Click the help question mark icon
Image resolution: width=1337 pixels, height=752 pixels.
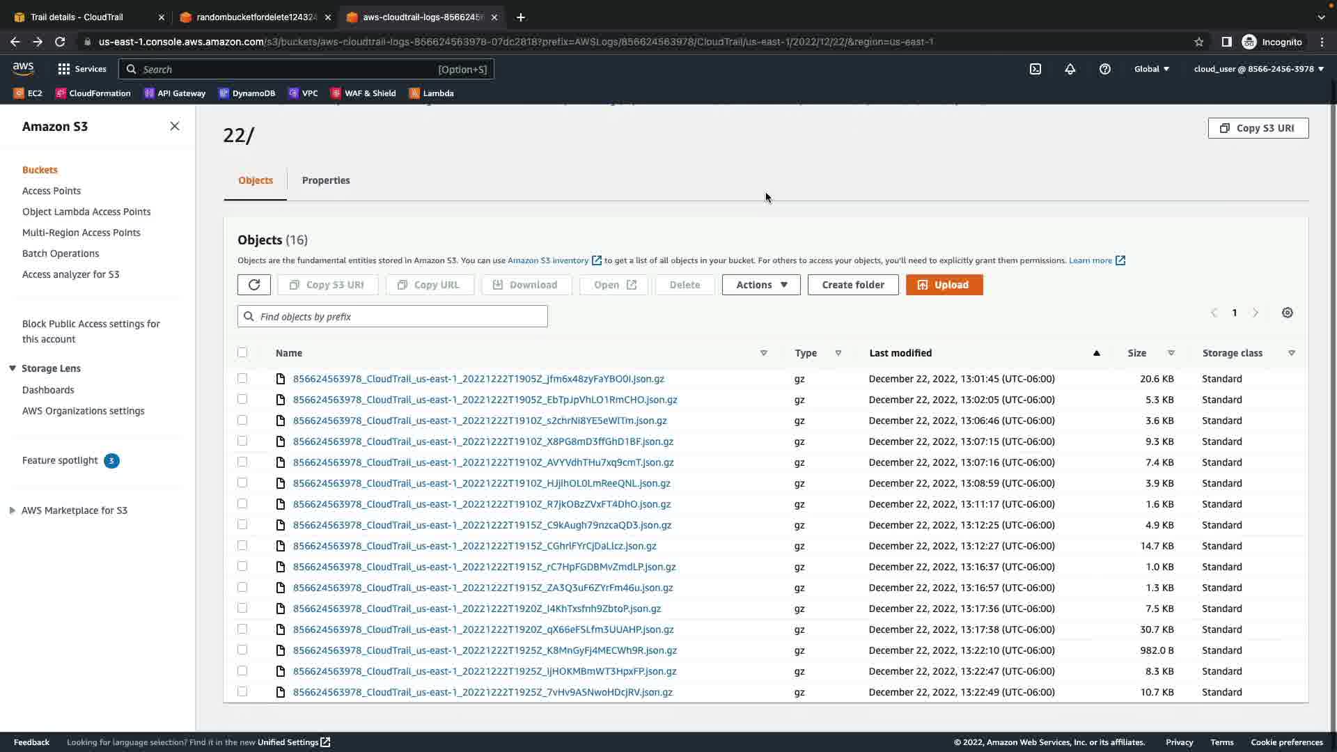pyautogui.click(x=1105, y=69)
